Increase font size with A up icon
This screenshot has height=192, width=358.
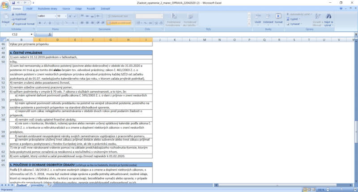(70, 16)
